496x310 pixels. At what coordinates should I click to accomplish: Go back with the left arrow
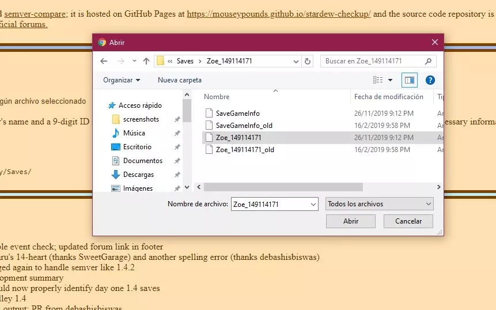[104, 61]
